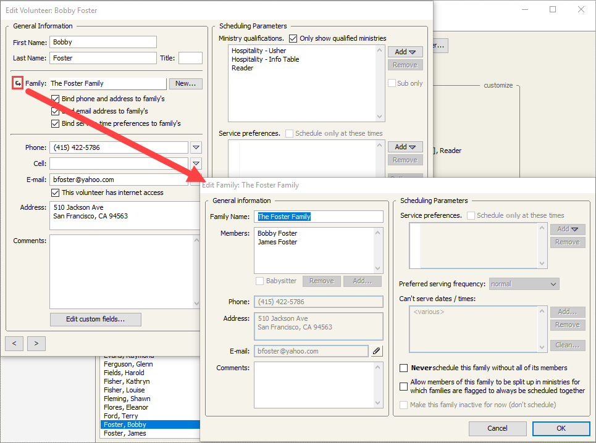Open Add dropdown for Ministry qualifications
This screenshot has height=443, width=596.
405,52
